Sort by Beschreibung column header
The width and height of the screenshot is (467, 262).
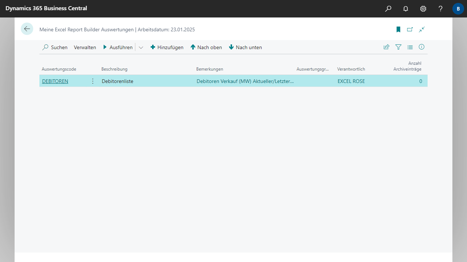114,69
